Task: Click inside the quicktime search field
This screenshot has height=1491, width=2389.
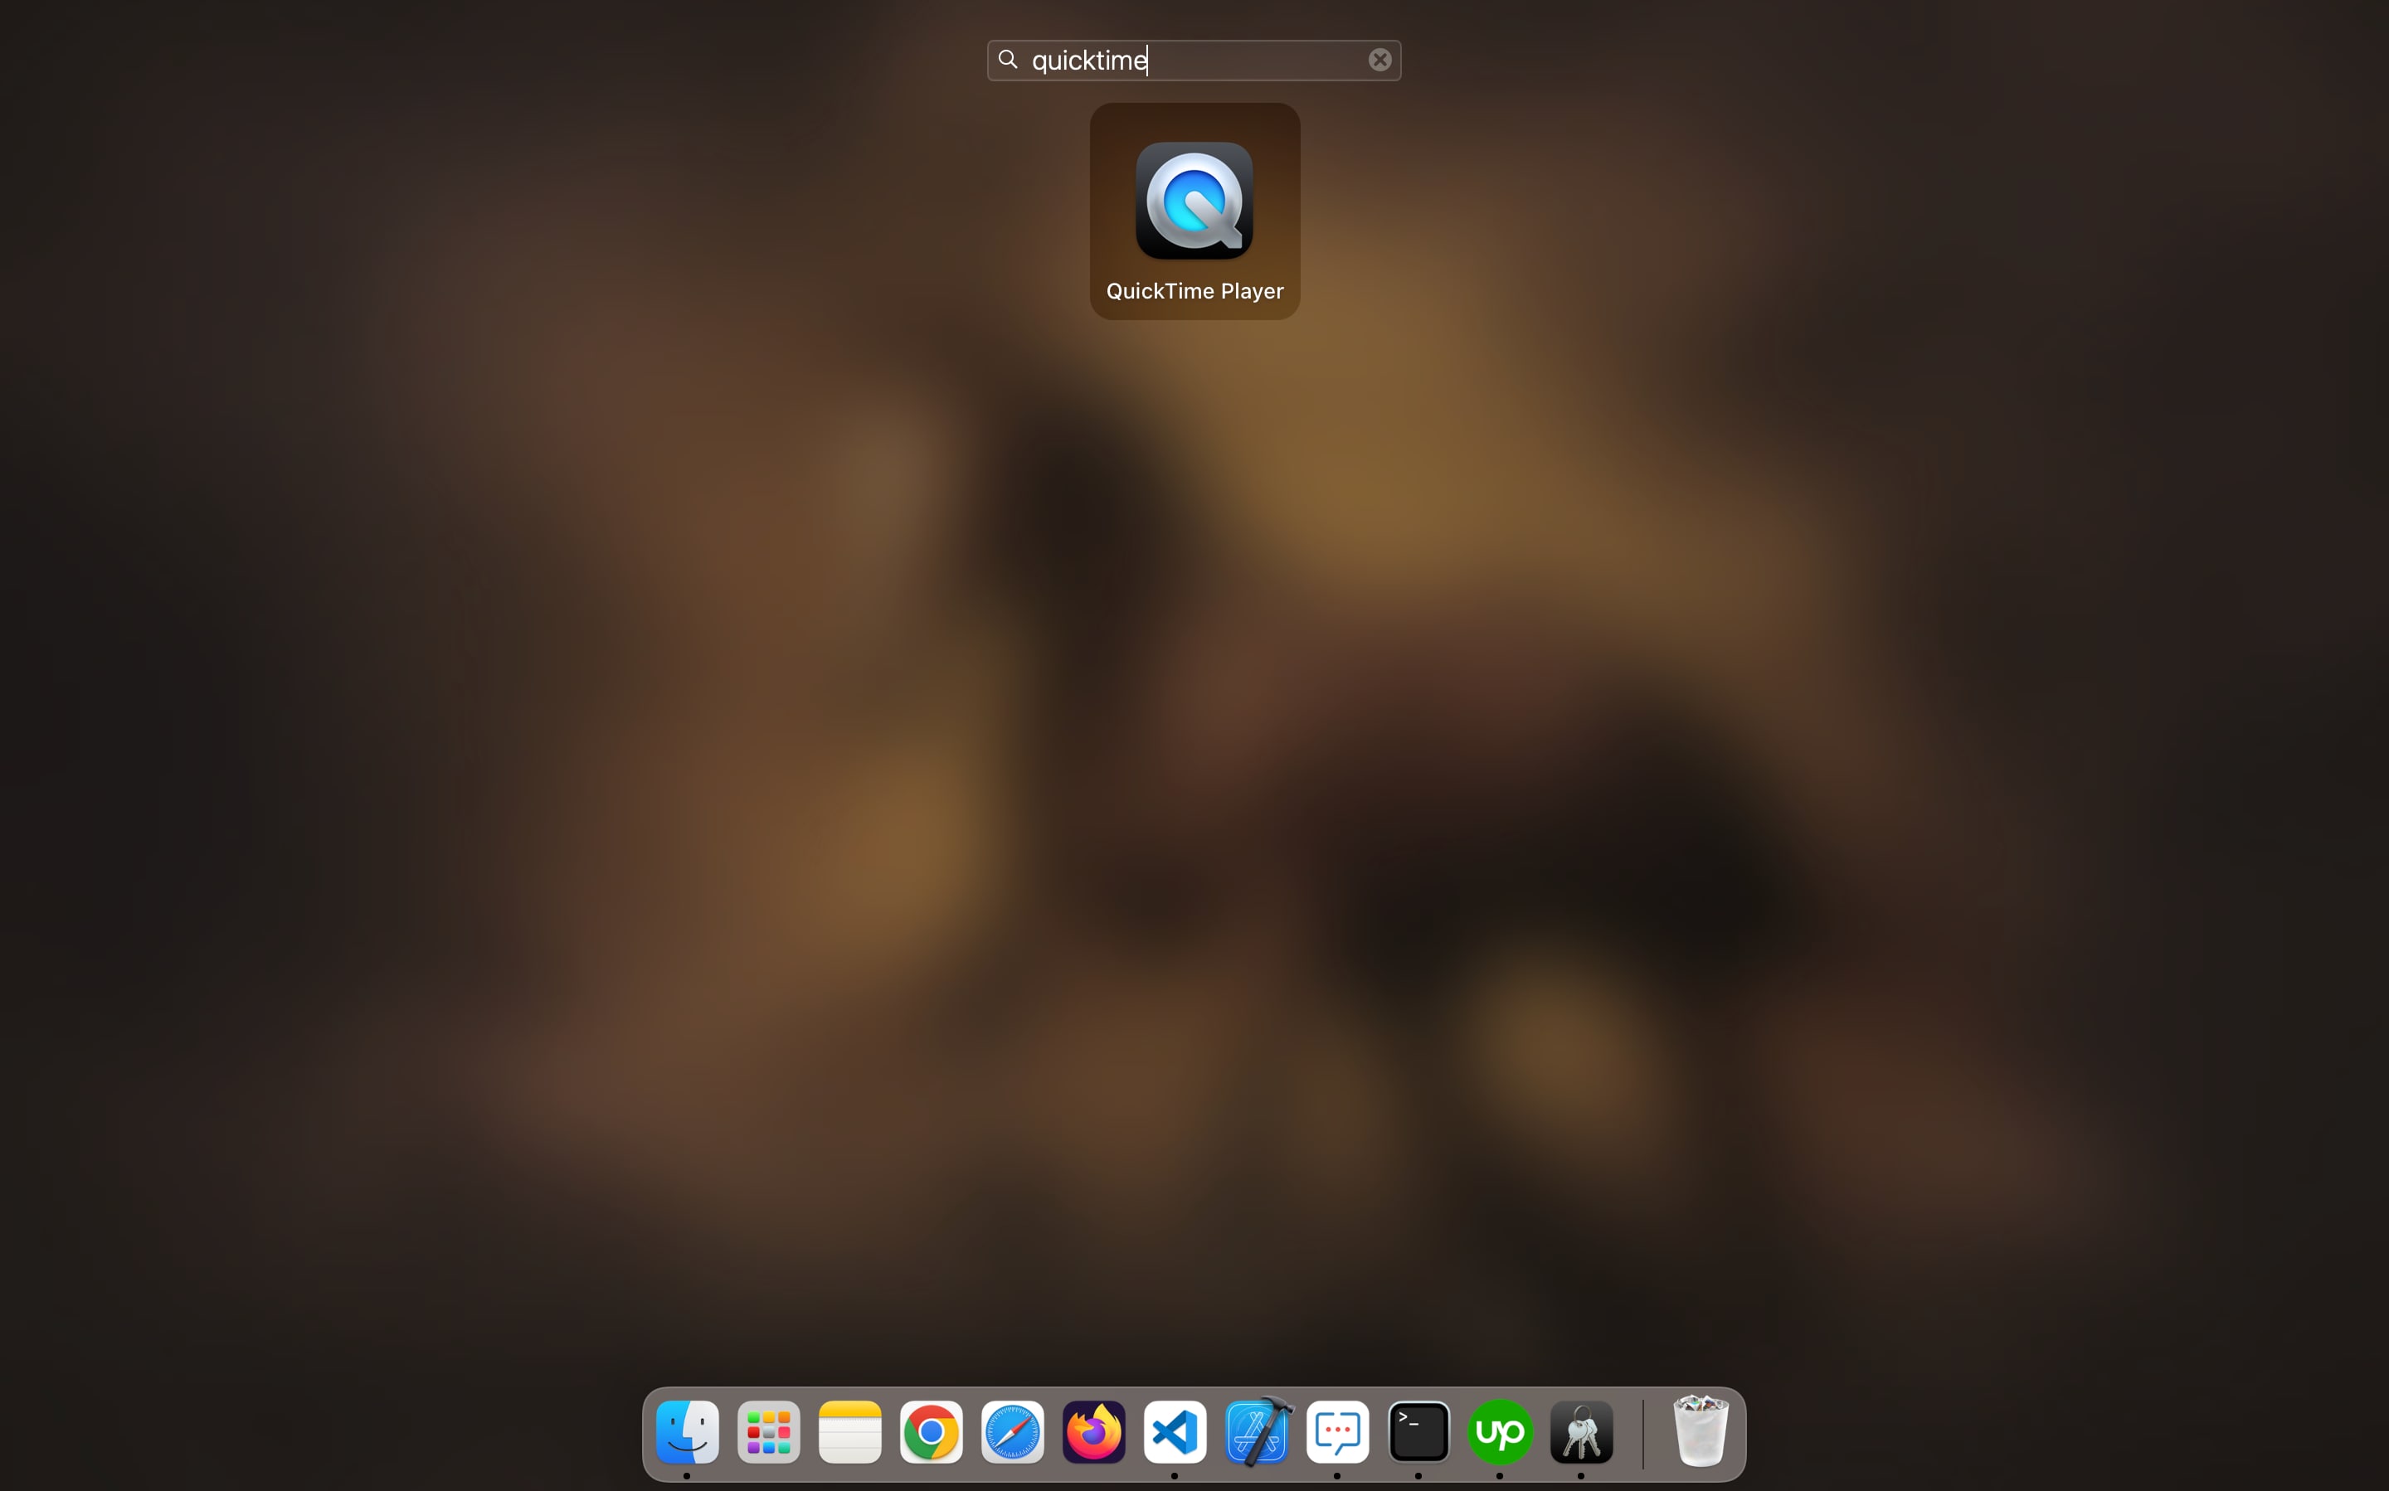Action: coord(1243,61)
